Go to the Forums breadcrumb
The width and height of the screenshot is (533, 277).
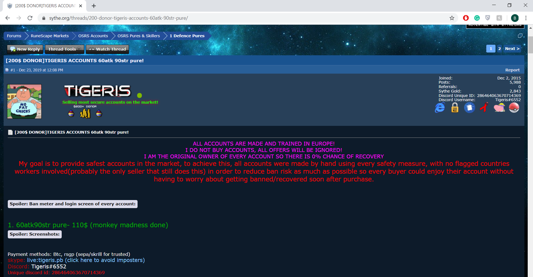[14, 36]
